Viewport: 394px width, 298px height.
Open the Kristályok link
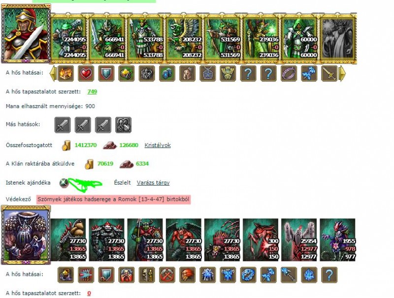158,145
